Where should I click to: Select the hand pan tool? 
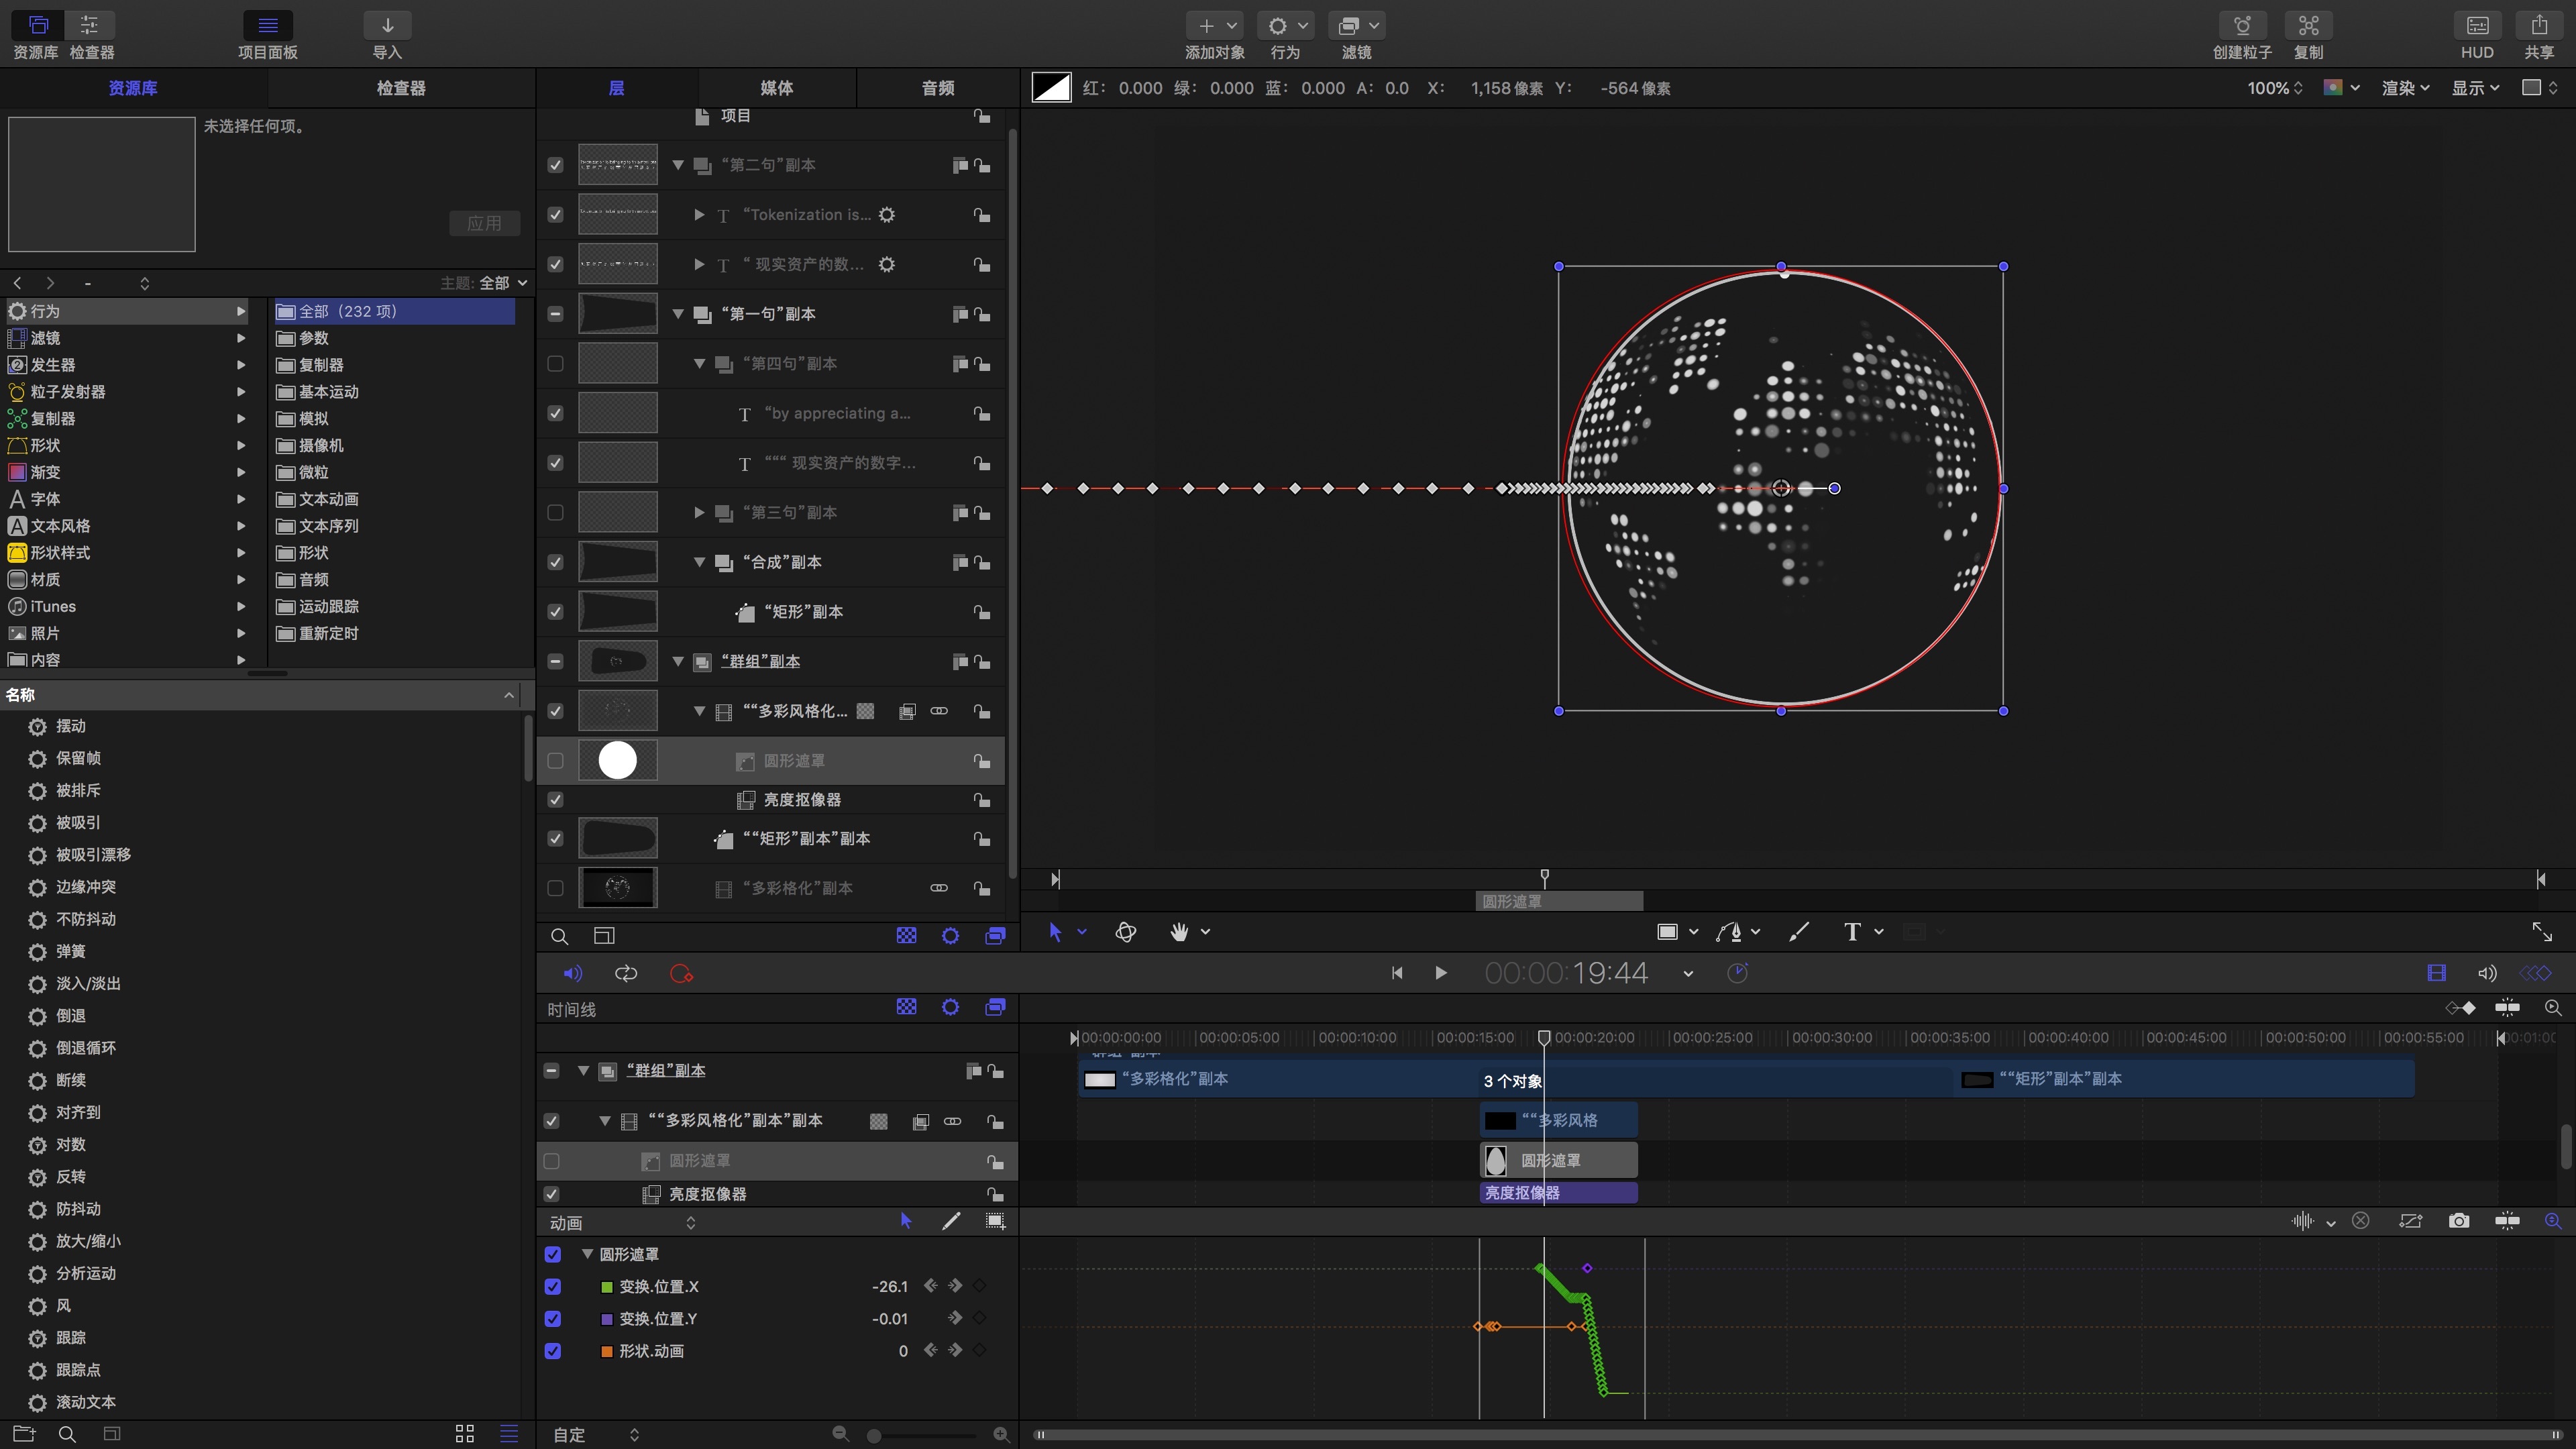pos(1179,932)
